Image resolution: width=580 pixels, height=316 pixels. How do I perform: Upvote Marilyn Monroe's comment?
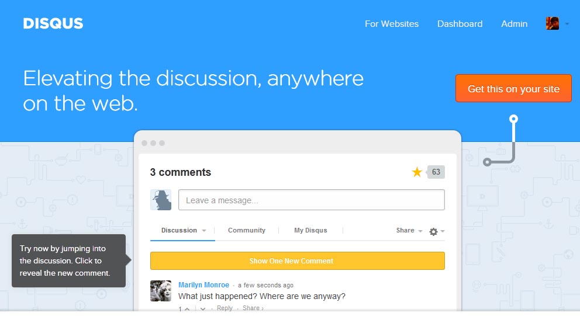point(187,308)
